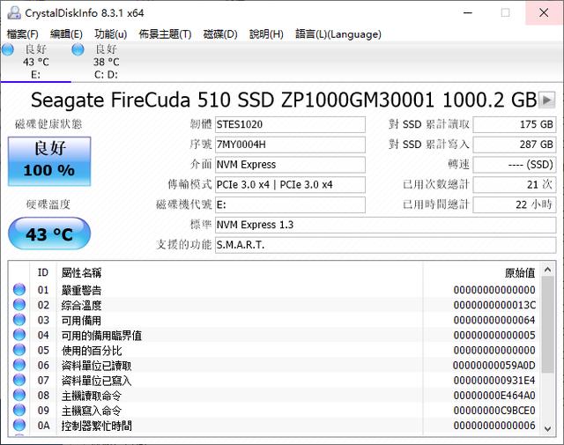
Task: Click status orb of attribute 07 資料單位已寫入
Action: coord(19,381)
